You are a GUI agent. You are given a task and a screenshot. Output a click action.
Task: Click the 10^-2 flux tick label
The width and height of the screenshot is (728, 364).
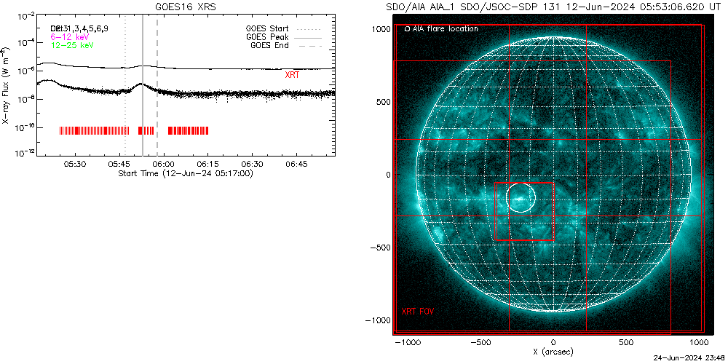[26, 16]
